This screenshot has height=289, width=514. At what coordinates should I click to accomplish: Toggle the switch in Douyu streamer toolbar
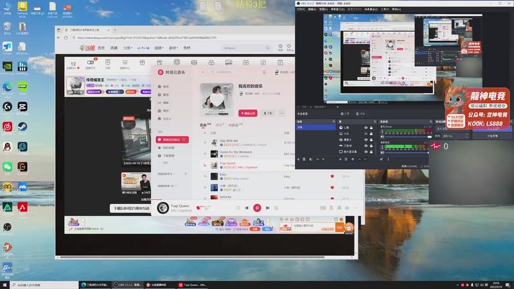click(90, 62)
